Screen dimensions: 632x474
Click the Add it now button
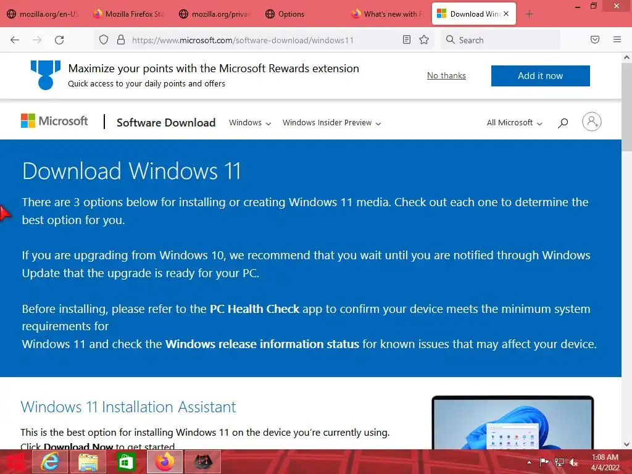(x=540, y=76)
